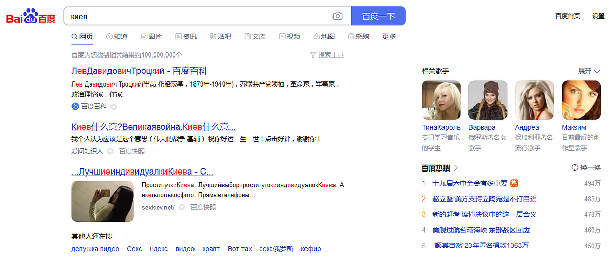Open the ЛучшиеиндивидуалкиКиева result title
Screen dimensions: 611x257
(x=142, y=171)
